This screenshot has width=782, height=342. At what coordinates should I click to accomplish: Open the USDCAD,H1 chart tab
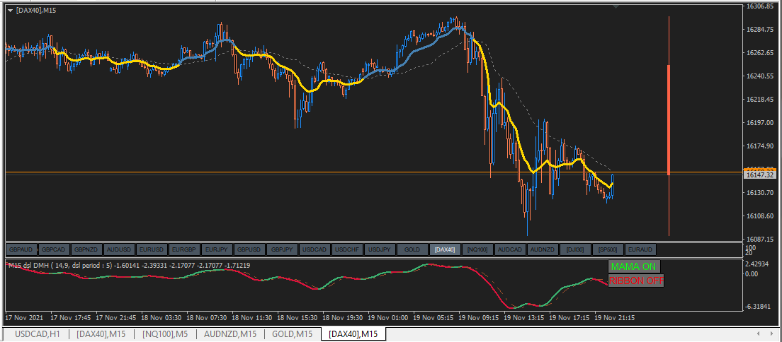[38, 334]
